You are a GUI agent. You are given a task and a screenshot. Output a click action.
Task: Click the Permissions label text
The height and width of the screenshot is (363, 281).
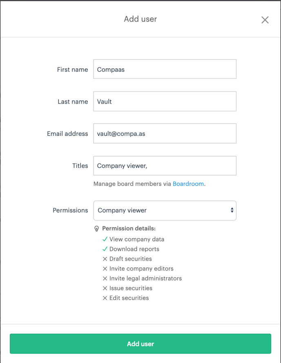click(x=70, y=210)
